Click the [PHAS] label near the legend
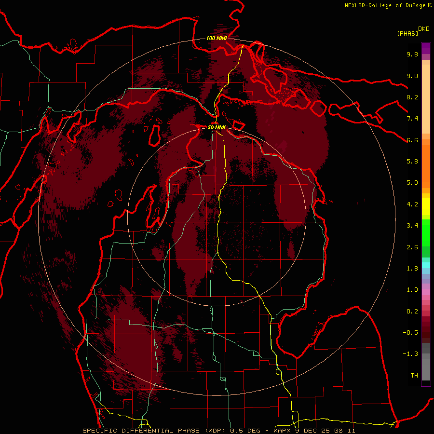 407,33
